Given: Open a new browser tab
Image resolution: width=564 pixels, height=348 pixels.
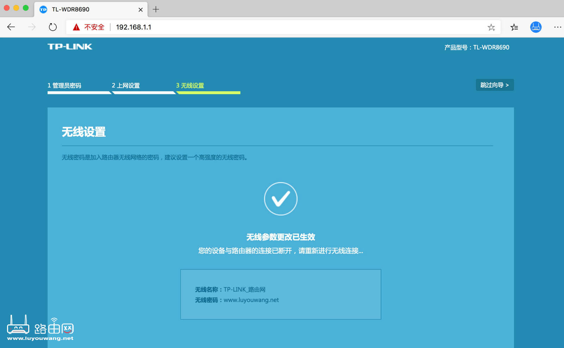Looking at the screenshot, I should 156,10.
